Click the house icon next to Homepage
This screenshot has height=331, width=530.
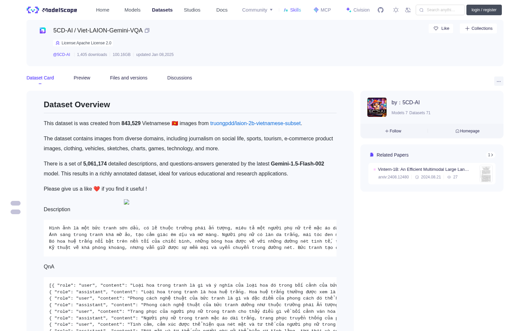pyautogui.click(x=457, y=131)
